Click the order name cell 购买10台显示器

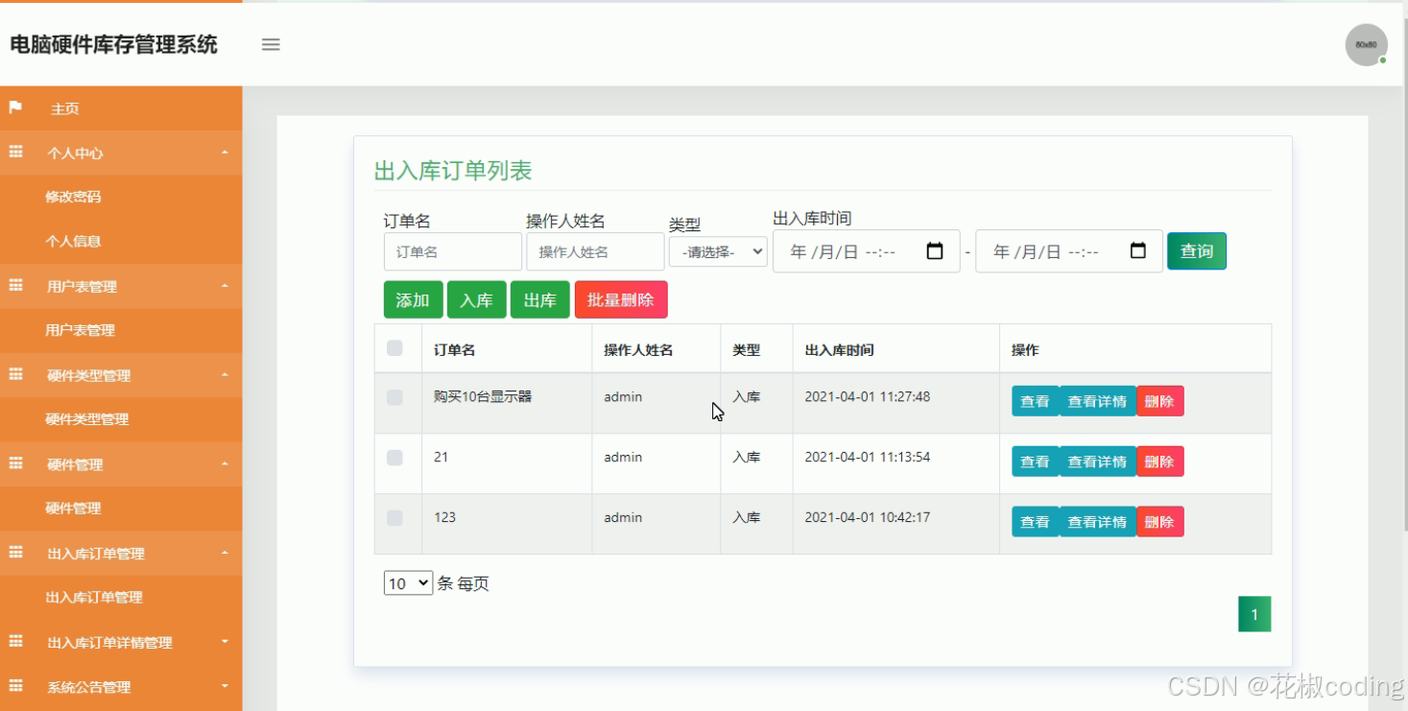click(483, 396)
